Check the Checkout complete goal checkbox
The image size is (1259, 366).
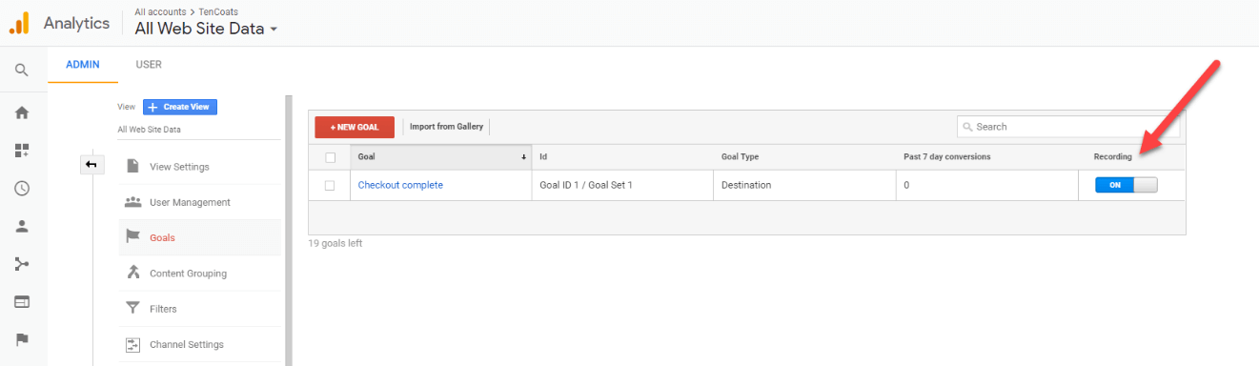coord(330,185)
